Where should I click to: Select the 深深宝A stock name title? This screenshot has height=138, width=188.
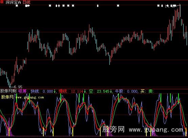[x=13, y=2]
